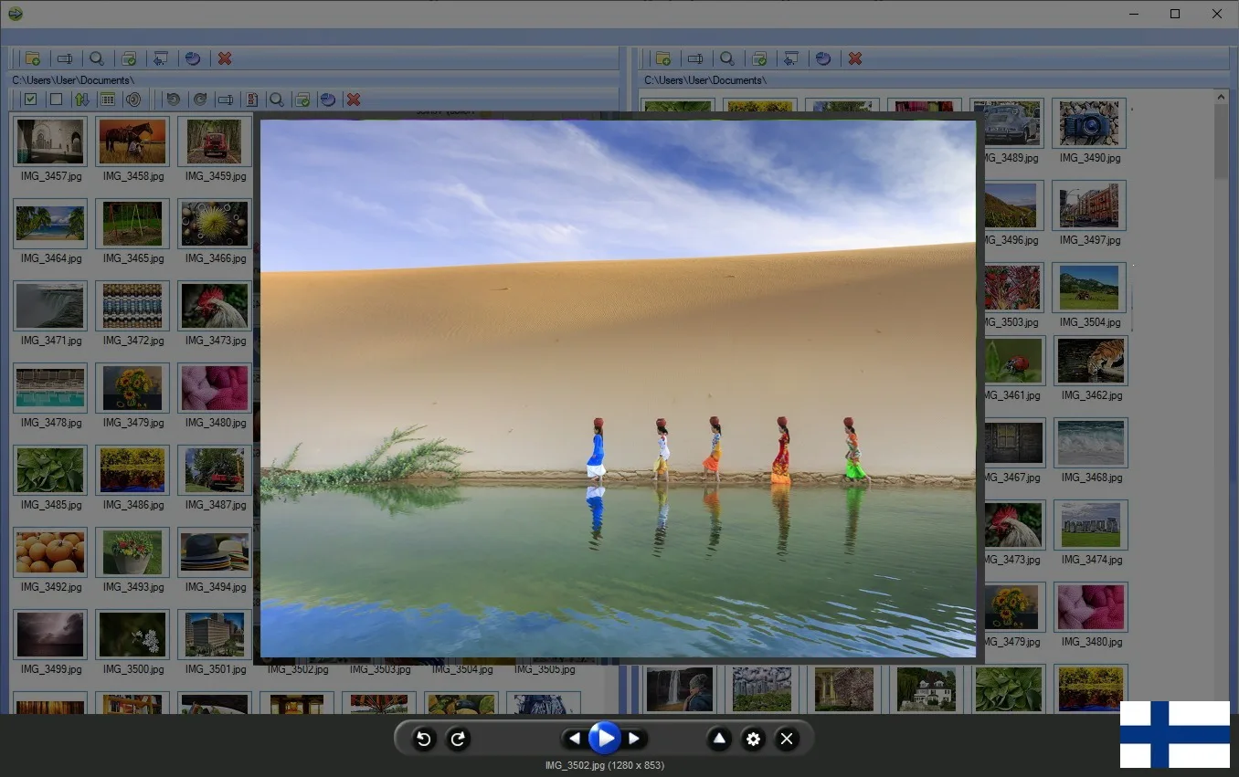This screenshot has height=777, width=1239.
Task: Click the Finnish flag language icon
Action: point(1174,734)
